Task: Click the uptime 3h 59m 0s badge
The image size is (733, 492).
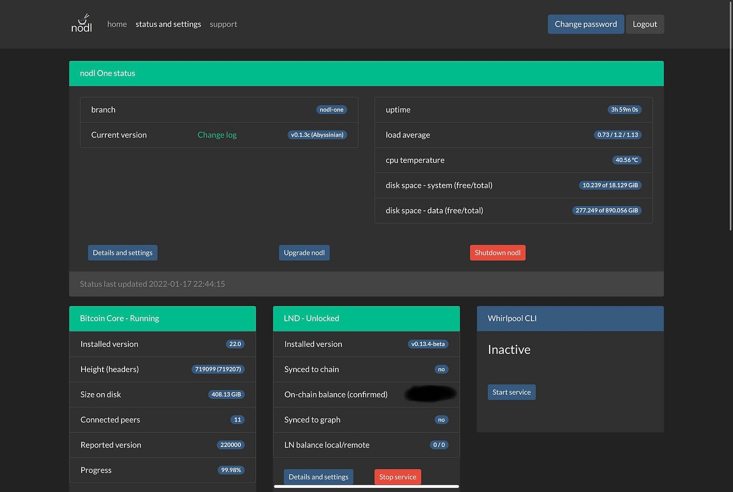Action: click(625, 109)
